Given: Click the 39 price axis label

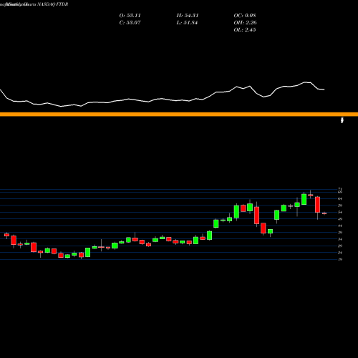Looking at the screenshot, I should [x=340, y=232].
